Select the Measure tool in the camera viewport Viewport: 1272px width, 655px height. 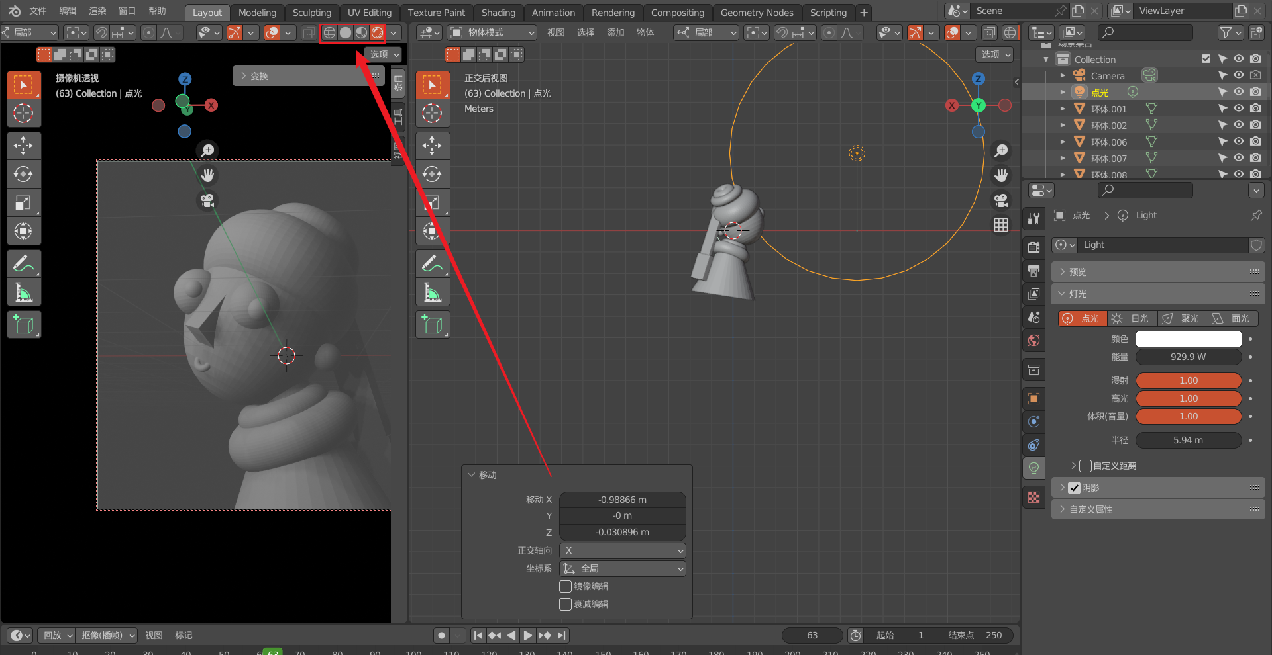tap(24, 292)
